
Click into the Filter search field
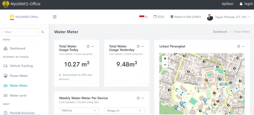20,32
